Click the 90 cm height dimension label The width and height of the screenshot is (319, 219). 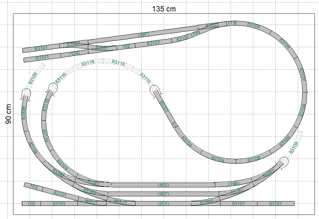click(x=8, y=114)
